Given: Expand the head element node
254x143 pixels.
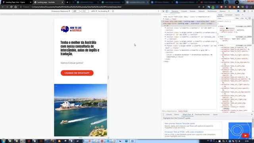Looking at the screenshot, I should [x=164, y=19].
